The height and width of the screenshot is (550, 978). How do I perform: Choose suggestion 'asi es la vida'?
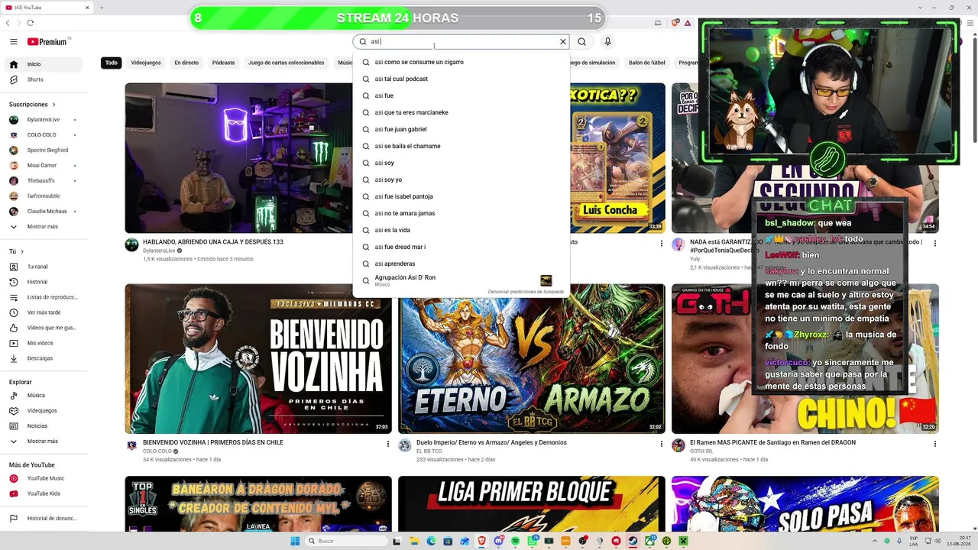click(x=461, y=230)
